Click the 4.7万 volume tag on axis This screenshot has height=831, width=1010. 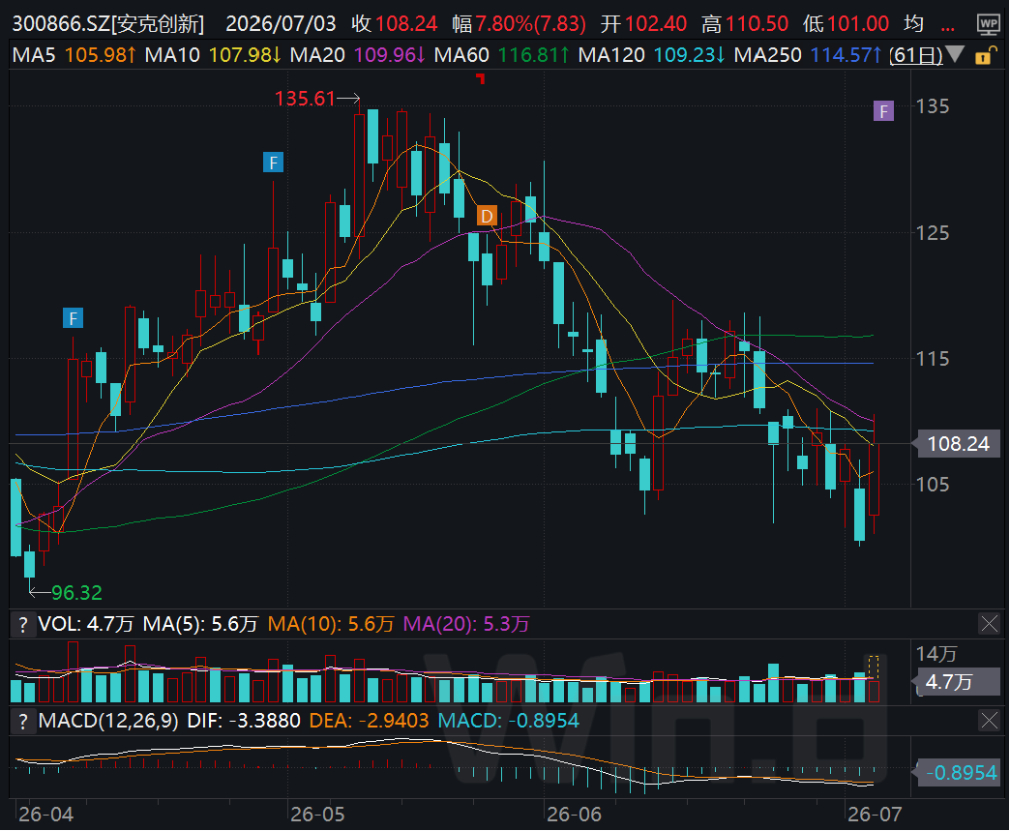[x=957, y=682]
